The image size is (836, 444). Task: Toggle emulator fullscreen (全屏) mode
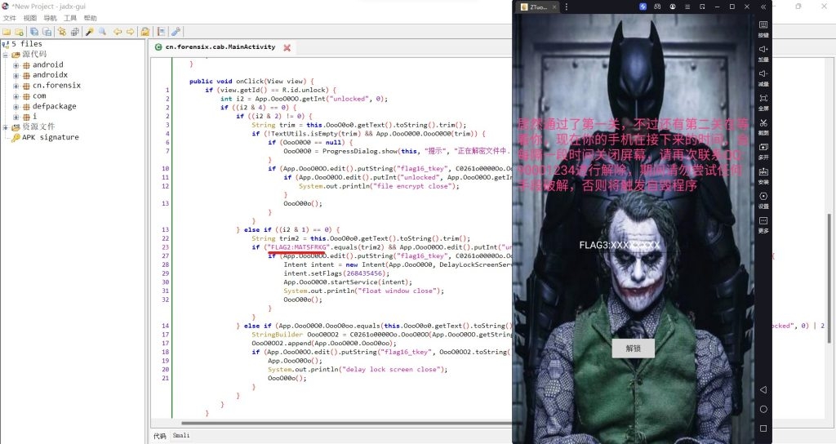[763, 102]
